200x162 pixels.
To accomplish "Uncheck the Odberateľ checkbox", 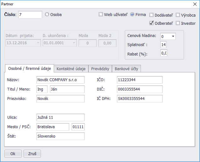I will point(152,23).
